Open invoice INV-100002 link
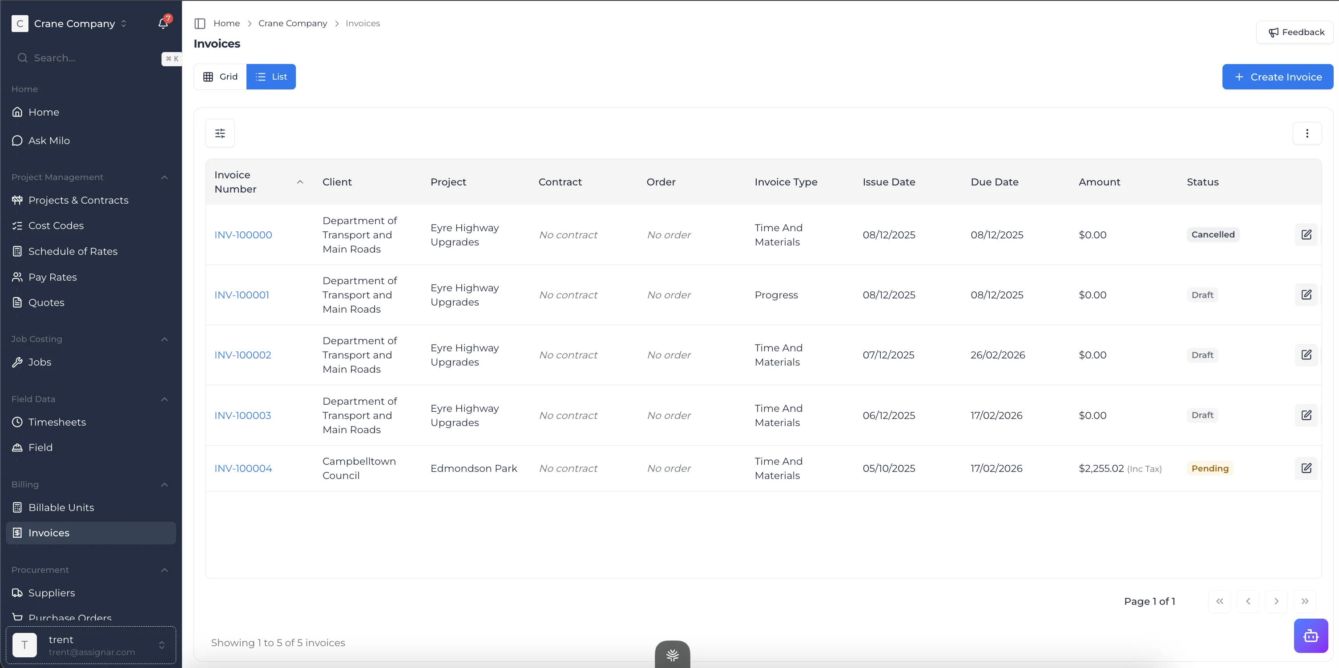The height and width of the screenshot is (668, 1339). pyautogui.click(x=243, y=355)
